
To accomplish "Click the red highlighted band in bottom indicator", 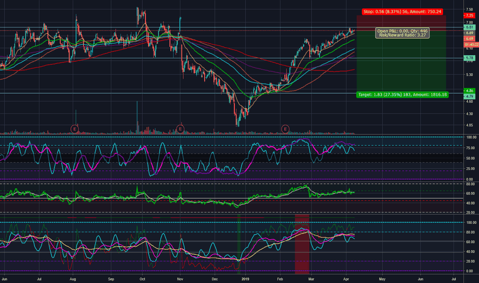I will [302, 244].
